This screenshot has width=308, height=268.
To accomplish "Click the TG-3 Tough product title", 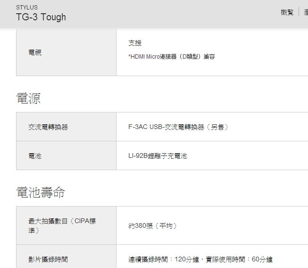I will 41,17.
